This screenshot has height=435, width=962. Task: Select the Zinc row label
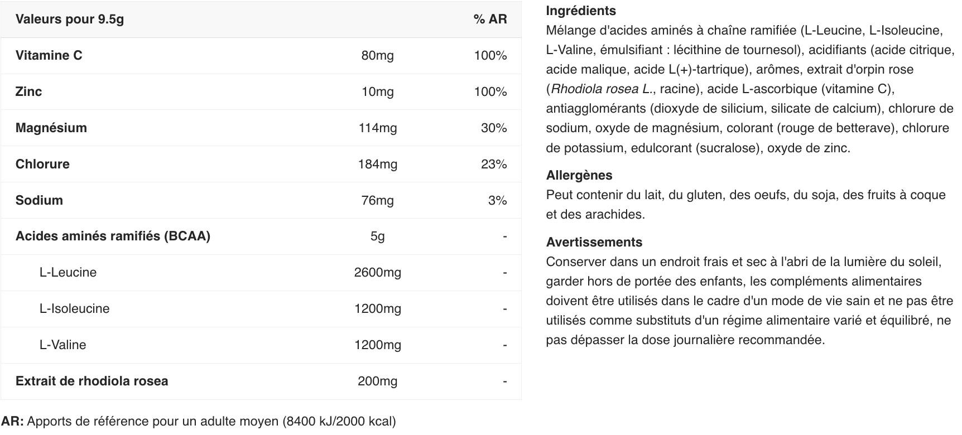click(28, 91)
